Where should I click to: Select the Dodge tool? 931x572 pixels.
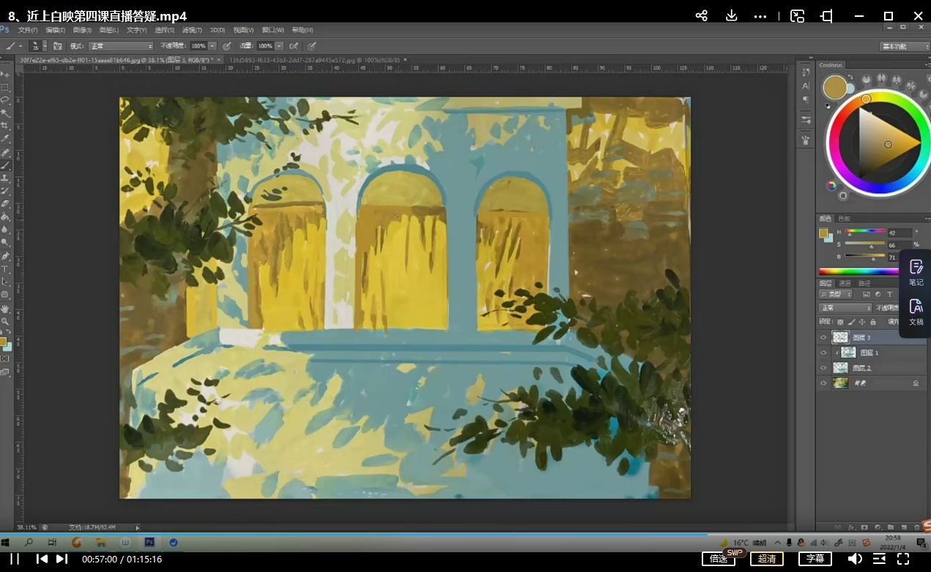pyautogui.click(x=5, y=242)
